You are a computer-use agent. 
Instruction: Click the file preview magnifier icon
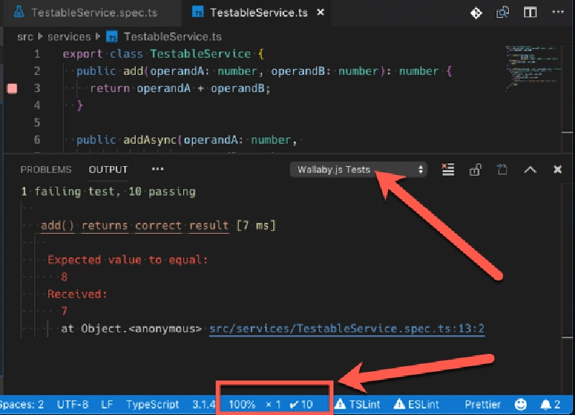[x=502, y=12]
